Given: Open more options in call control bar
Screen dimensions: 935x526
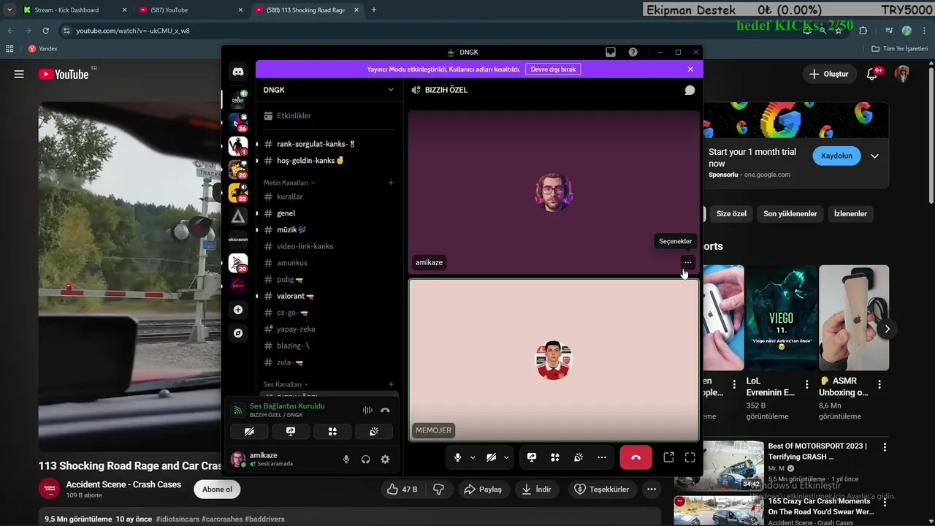Looking at the screenshot, I should pyautogui.click(x=602, y=457).
